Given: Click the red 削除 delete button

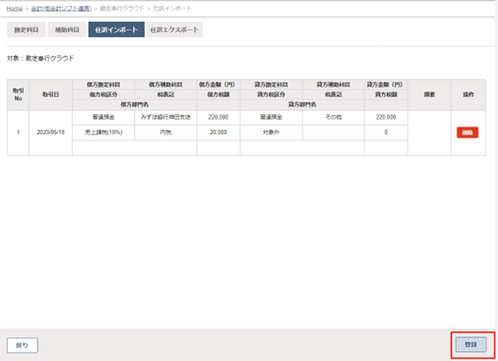Looking at the screenshot, I should point(467,133).
